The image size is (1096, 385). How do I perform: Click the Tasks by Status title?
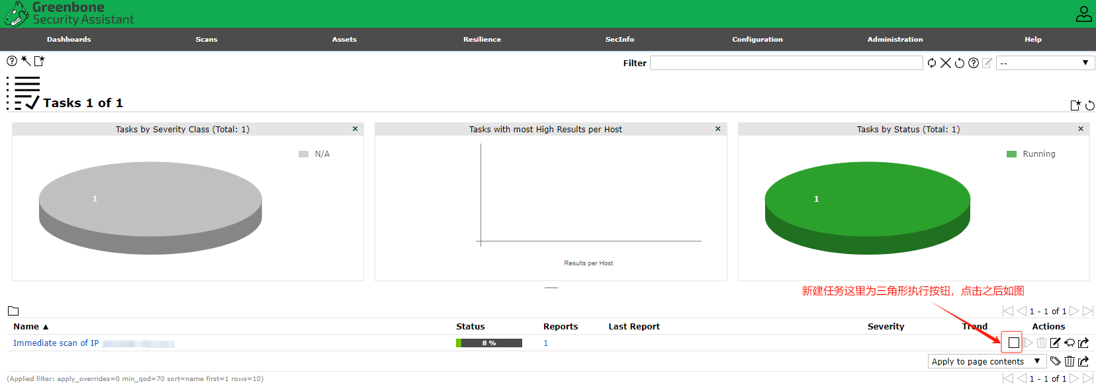(908, 129)
